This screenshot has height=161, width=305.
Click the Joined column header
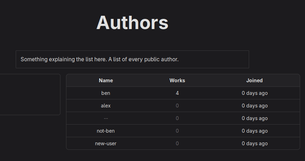coord(254,80)
